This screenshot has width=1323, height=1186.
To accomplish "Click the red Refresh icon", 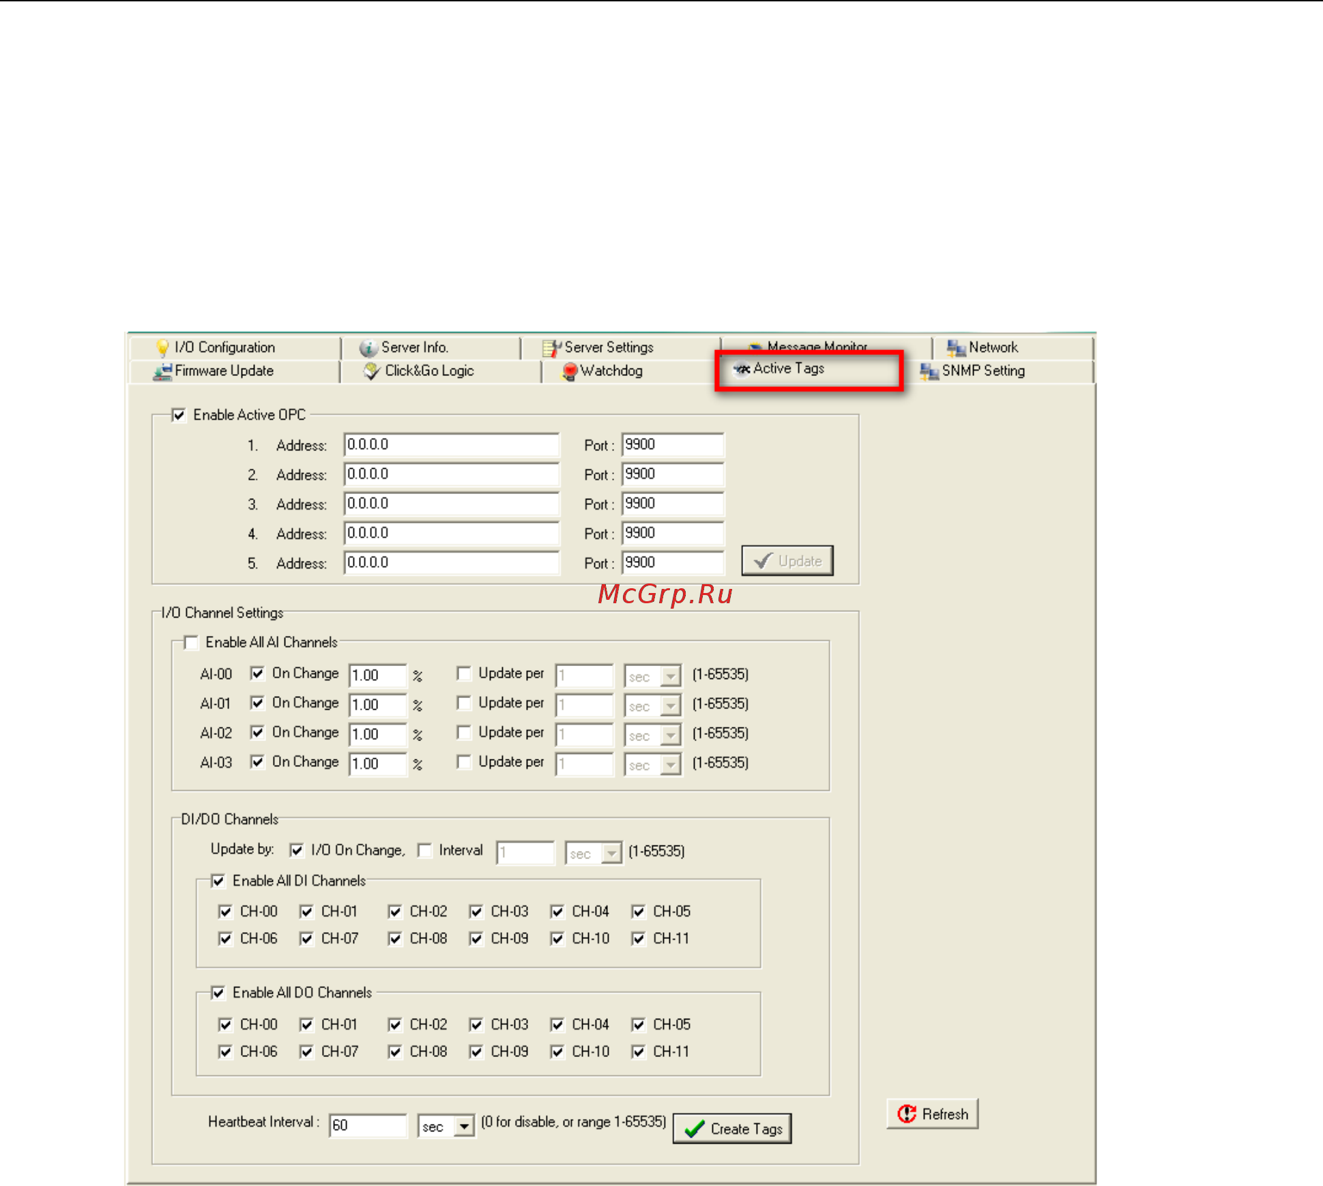I will (907, 1114).
